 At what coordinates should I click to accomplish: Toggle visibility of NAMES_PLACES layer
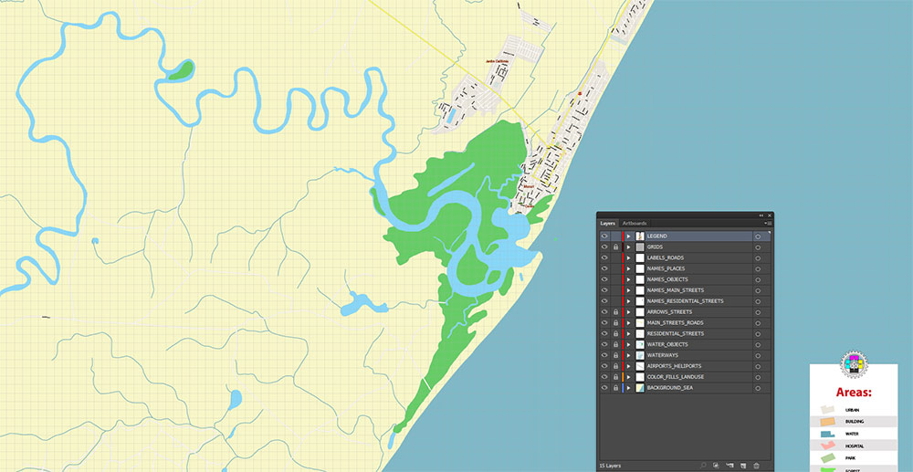[605, 269]
